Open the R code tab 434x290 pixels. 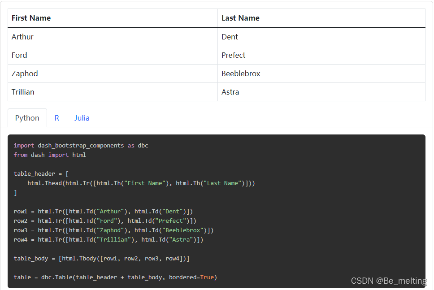(57, 118)
